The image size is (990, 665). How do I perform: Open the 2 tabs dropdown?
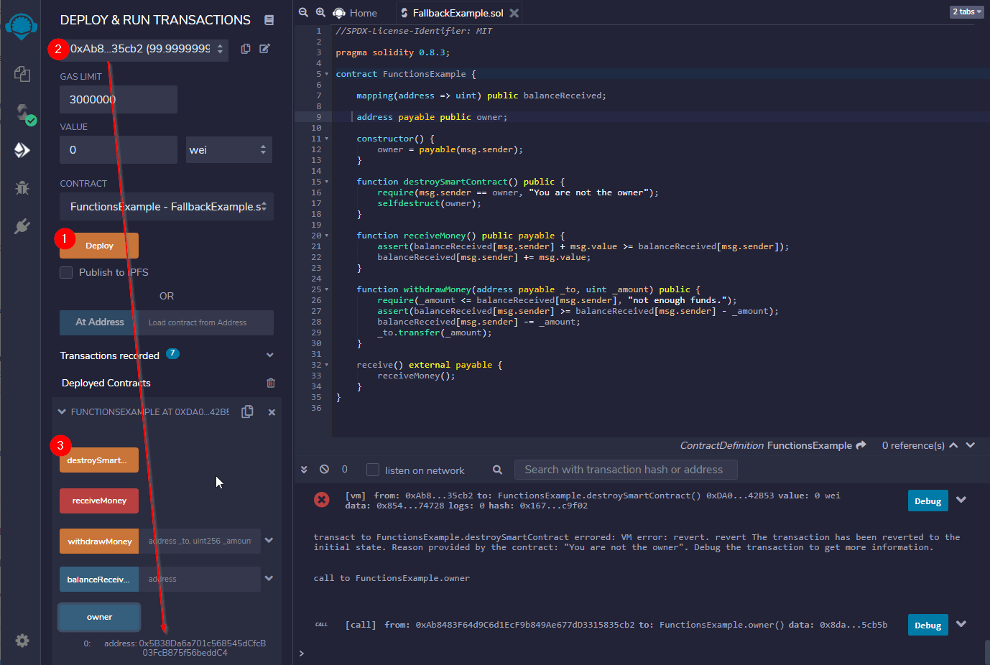(966, 11)
